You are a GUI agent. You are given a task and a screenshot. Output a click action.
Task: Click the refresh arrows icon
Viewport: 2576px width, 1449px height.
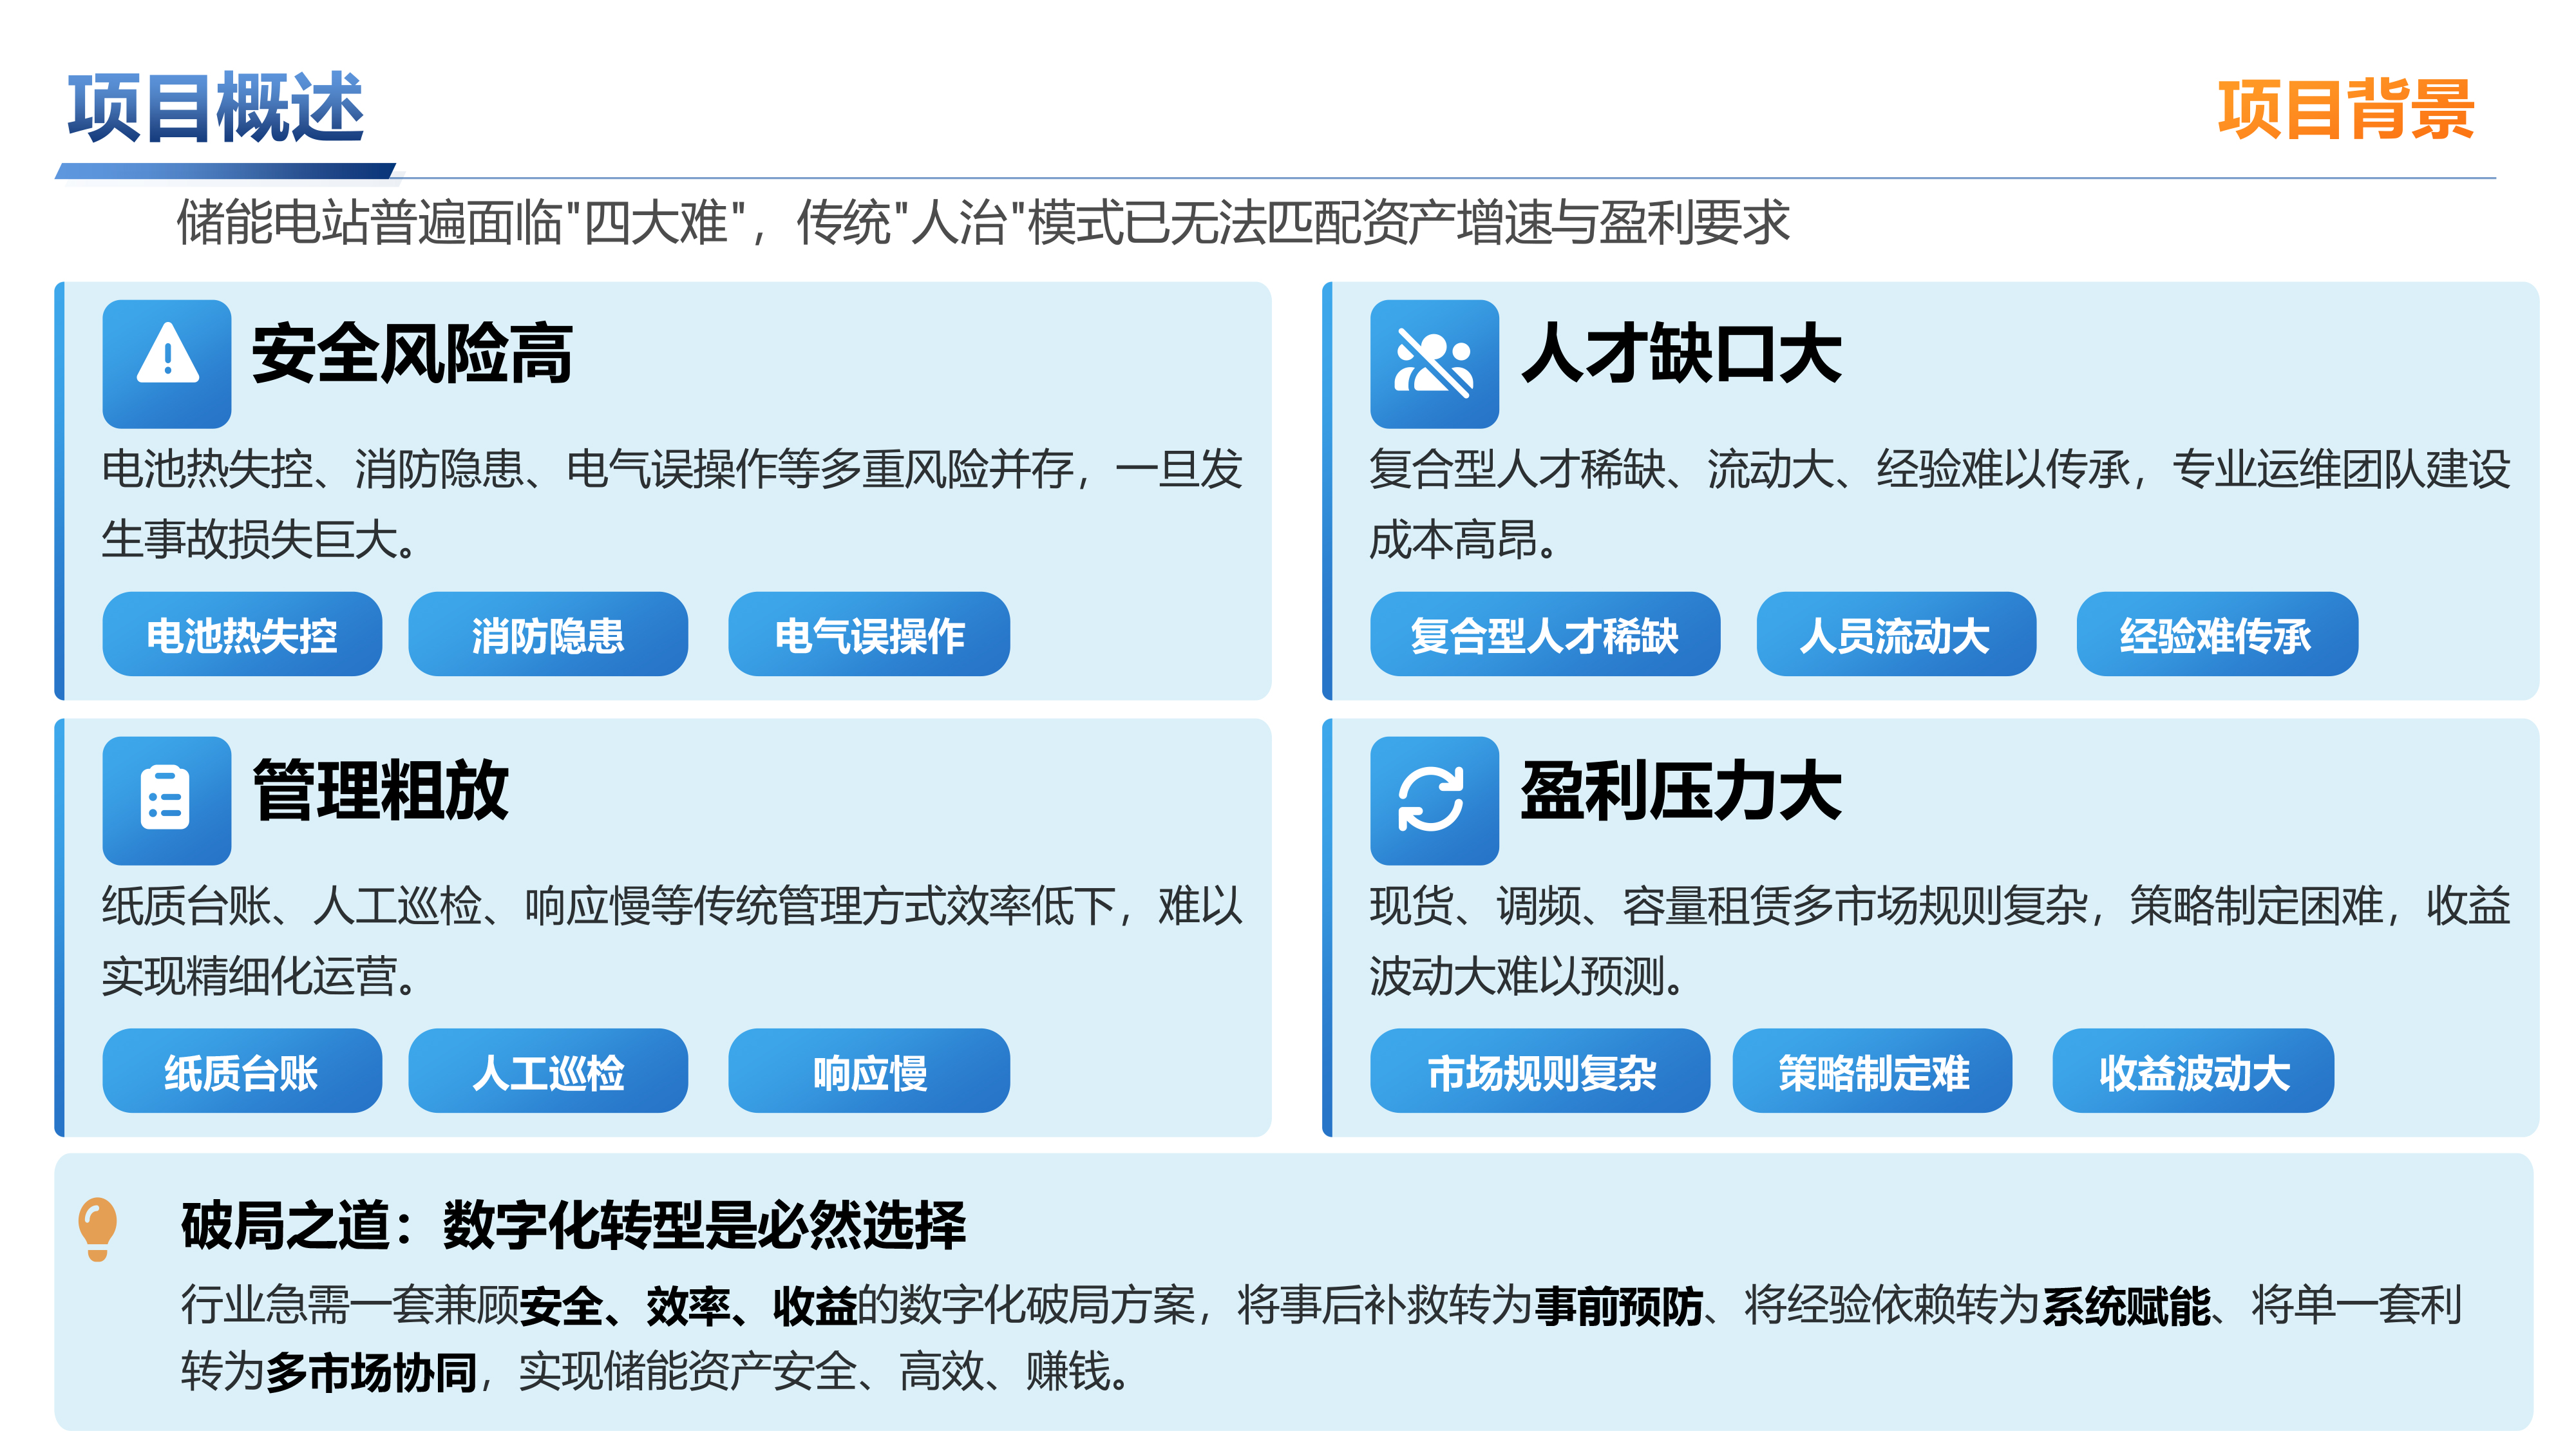click(1433, 800)
